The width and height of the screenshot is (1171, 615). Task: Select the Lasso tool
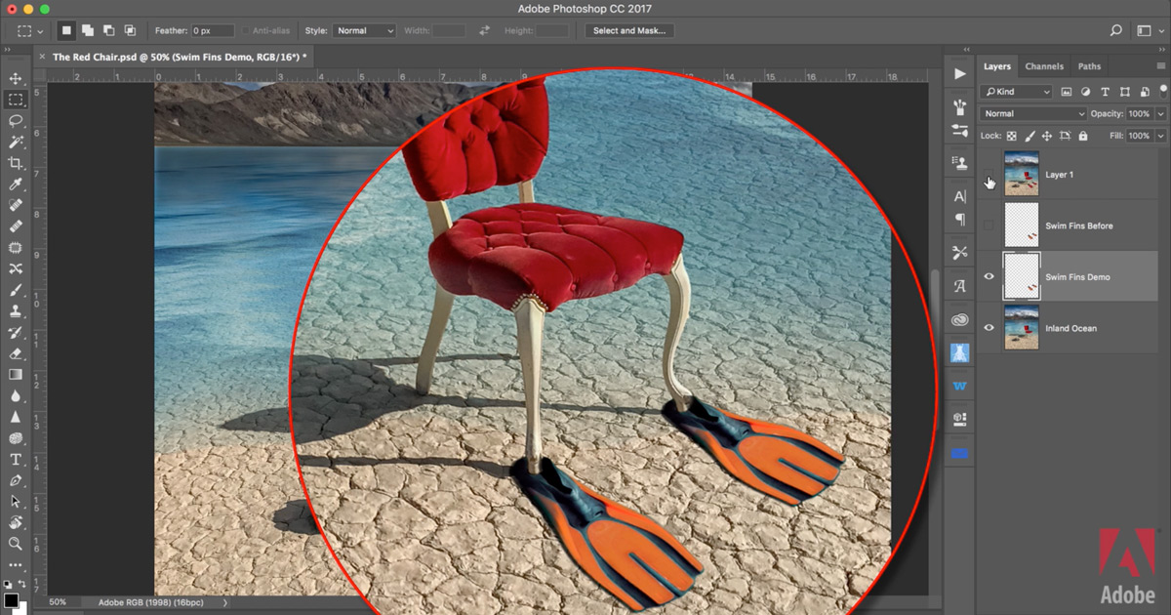[x=16, y=121]
